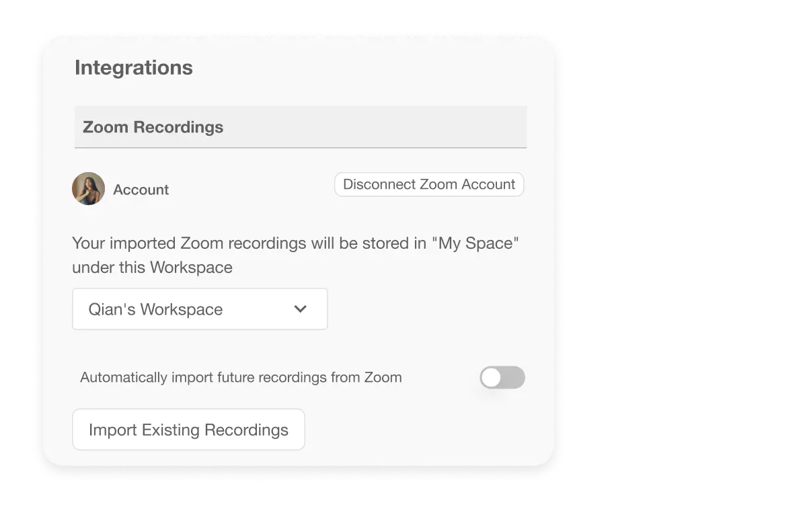Viewport: 807px width, 511px height.
Task: Toggle the switch next to automatically import recordings
Action: click(x=502, y=378)
